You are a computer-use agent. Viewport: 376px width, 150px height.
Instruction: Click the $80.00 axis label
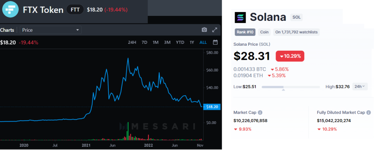coord(212,53)
